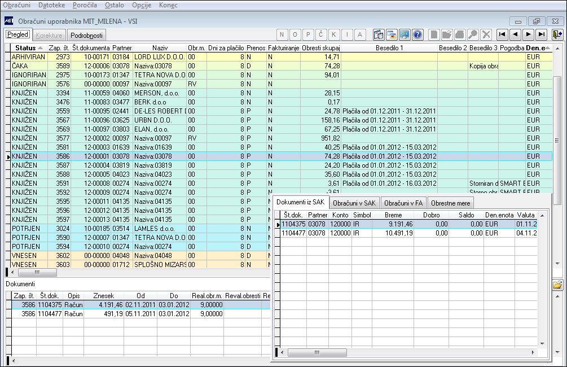Click the new blank document icon
Image resolution: width=567 pixels, height=367 pixels.
pyautogui.click(x=434, y=35)
